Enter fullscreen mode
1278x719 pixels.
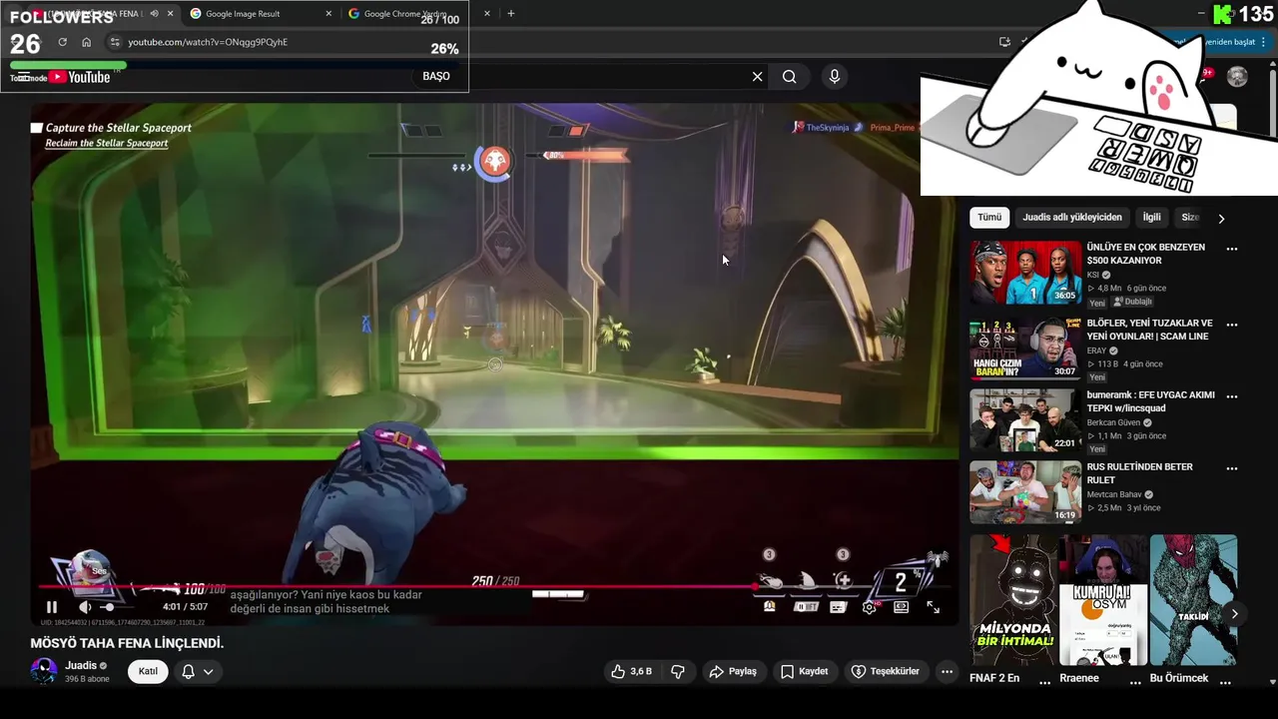[x=933, y=606]
